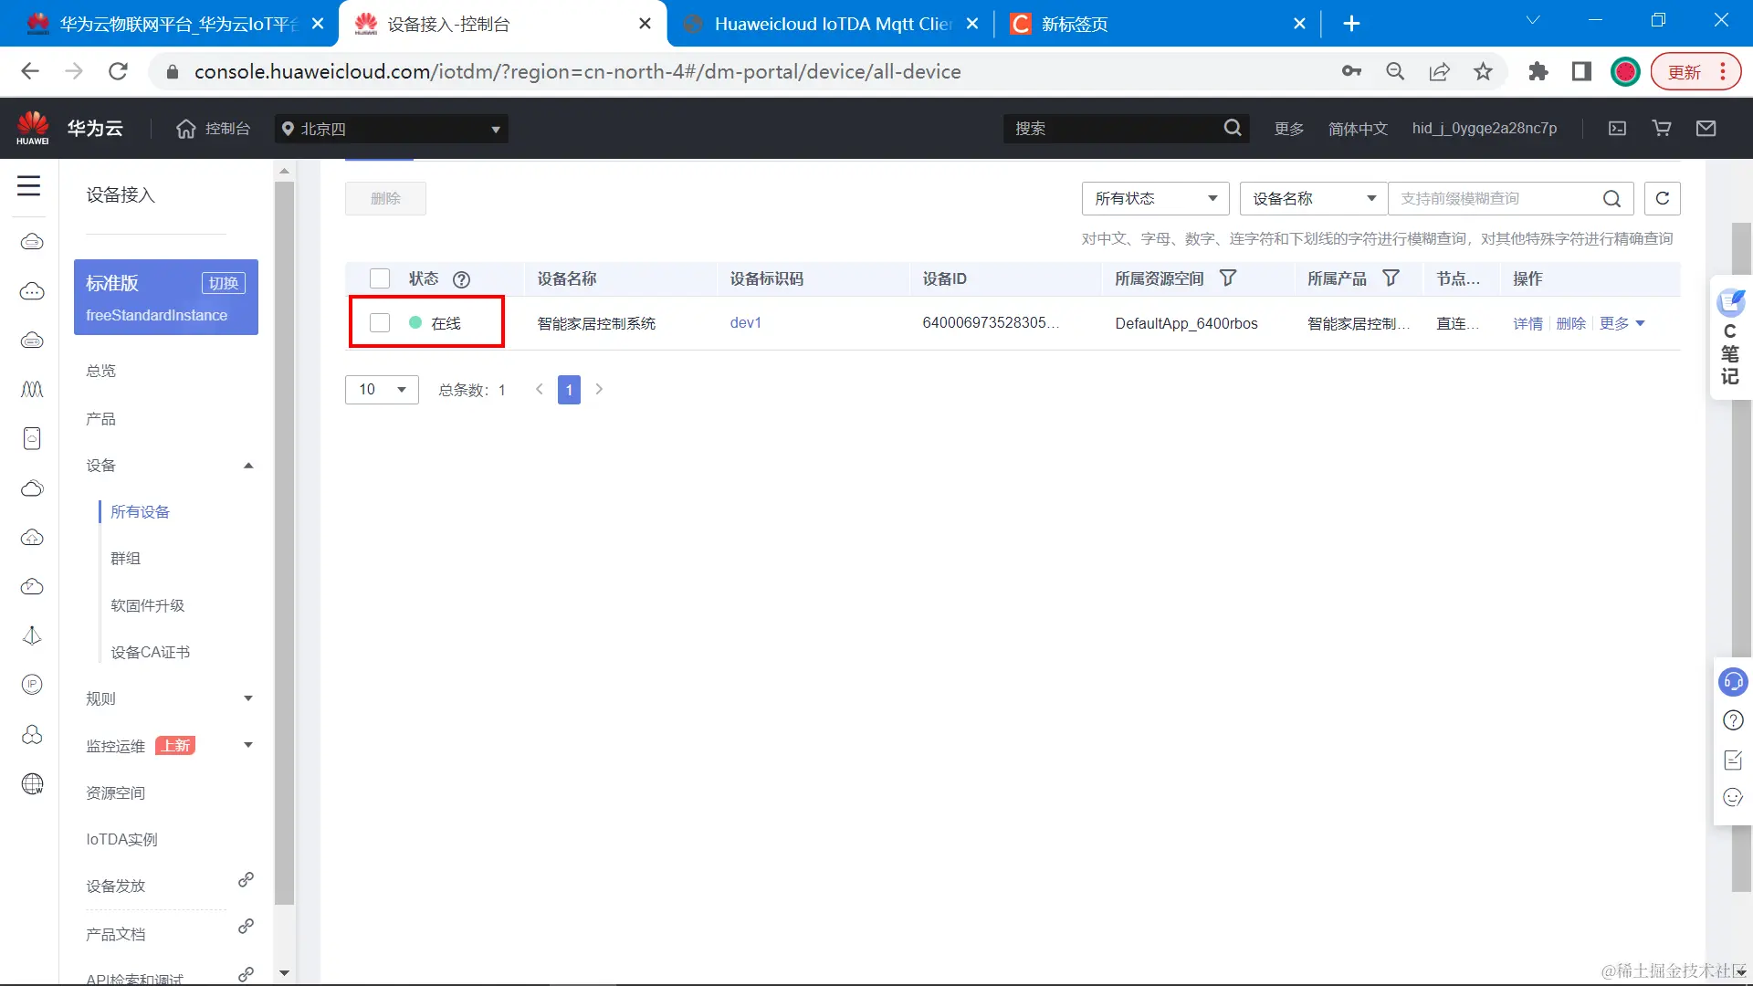
Task: Click the 详情 link for dev1 device
Action: (1527, 323)
